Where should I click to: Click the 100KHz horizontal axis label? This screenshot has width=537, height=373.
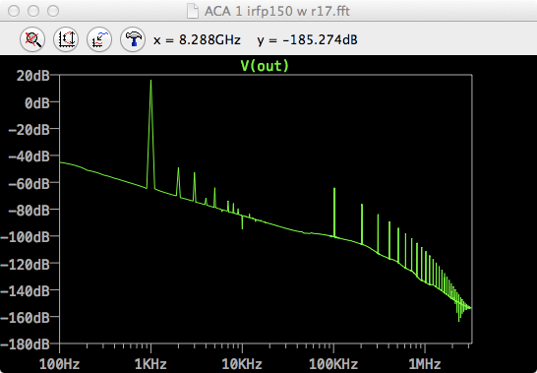tap(333, 364)
